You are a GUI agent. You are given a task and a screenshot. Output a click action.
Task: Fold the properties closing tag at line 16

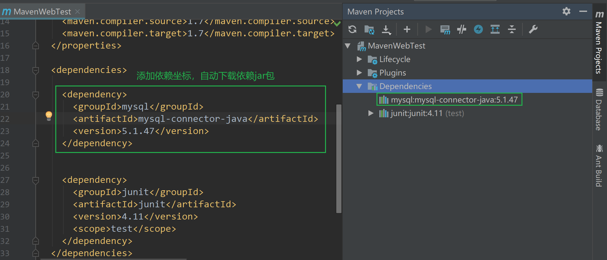36,46
